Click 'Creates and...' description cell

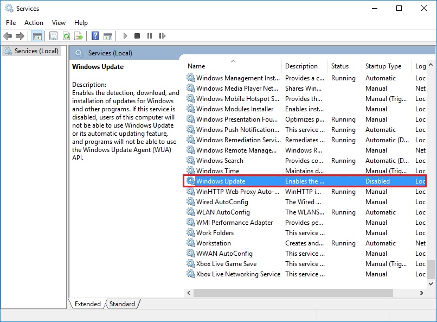(x=304, y=243)
